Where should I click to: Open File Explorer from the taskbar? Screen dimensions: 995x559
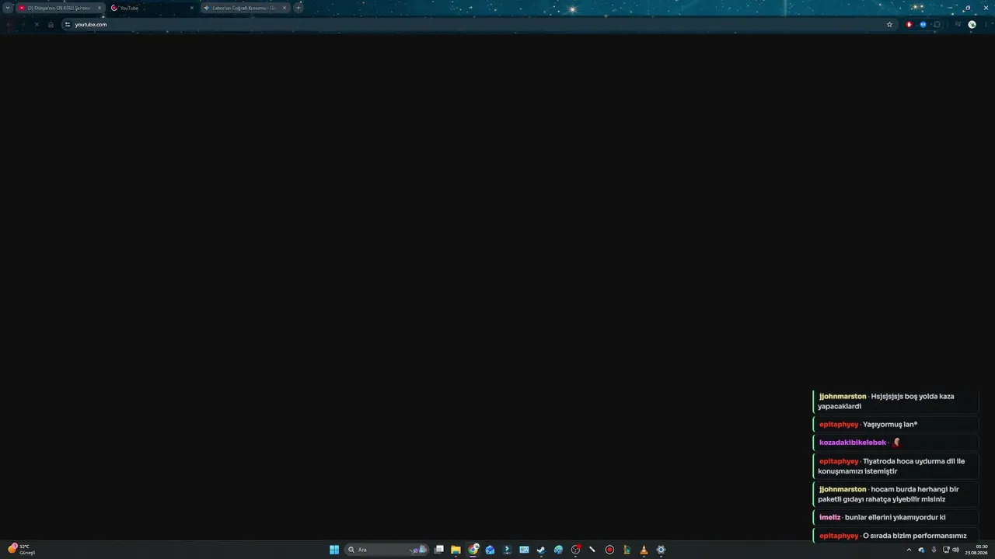(x=456, y=550)
